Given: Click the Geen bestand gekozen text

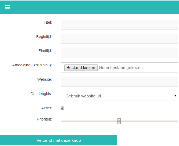Looking at the screenshot, I should pos(121,68).
